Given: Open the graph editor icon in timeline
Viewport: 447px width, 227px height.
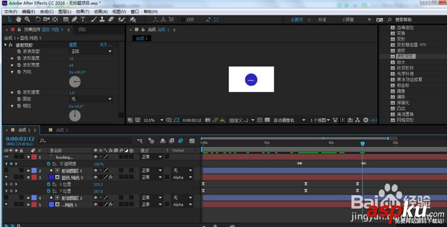Looking at the screenshot, I should point(192,141).
